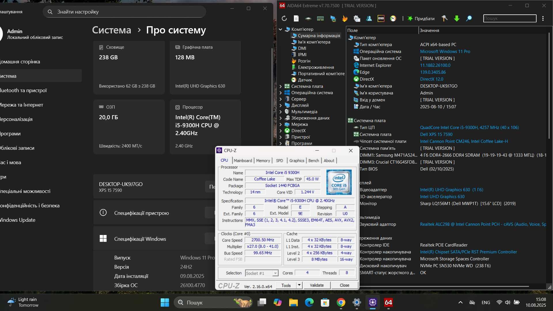This screenshot has height=311, width=553.
Task: Open the CPU chip icon in AIDA64 toolbar
Action: tap(308, 18)
